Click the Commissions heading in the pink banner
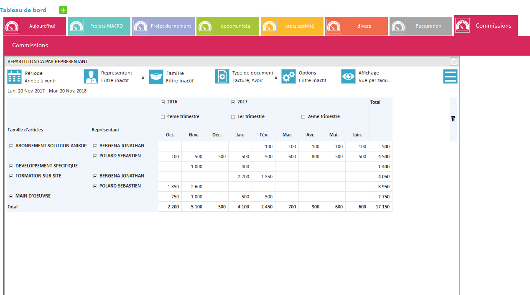 click(x=30, y=45)
